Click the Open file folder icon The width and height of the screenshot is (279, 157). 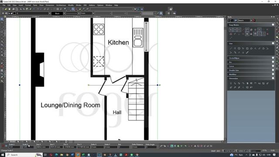tap(6, 9)
